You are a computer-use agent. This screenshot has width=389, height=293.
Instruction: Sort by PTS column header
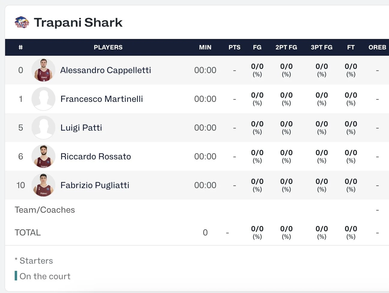[234, 47]
